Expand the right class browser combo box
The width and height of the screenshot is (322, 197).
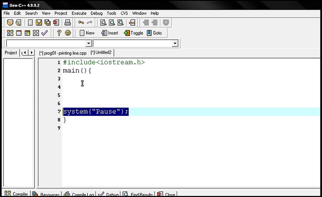coord(175,43)
